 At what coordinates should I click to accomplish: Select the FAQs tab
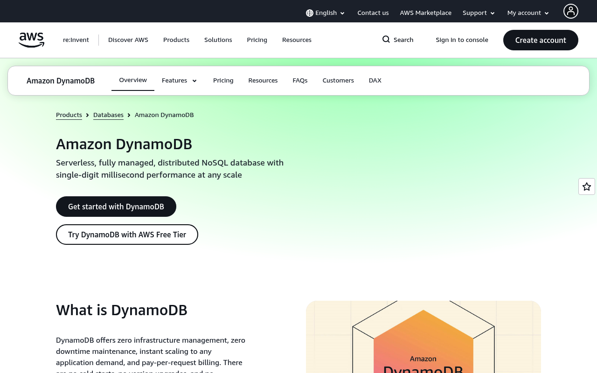coord(300,81)
